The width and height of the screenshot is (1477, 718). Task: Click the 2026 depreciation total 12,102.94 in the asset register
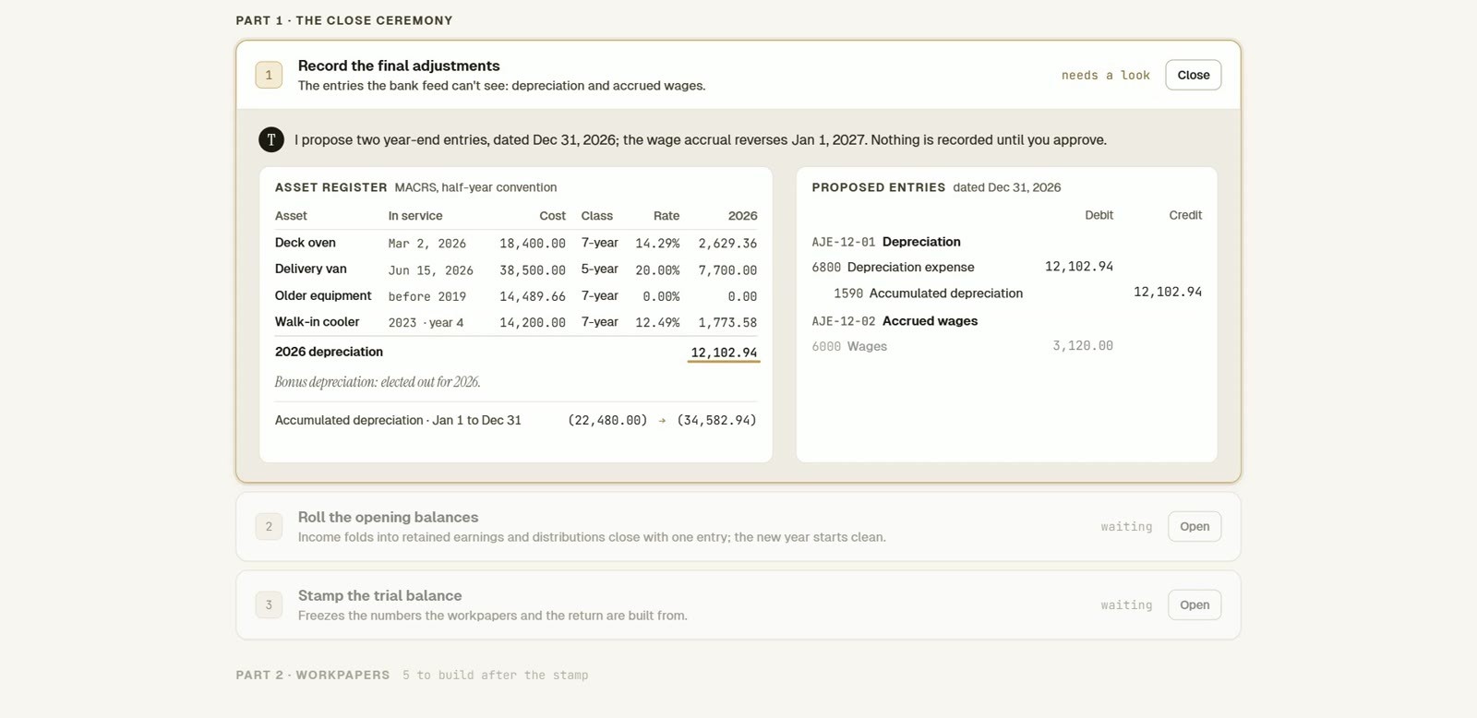[x=724, y=353]
